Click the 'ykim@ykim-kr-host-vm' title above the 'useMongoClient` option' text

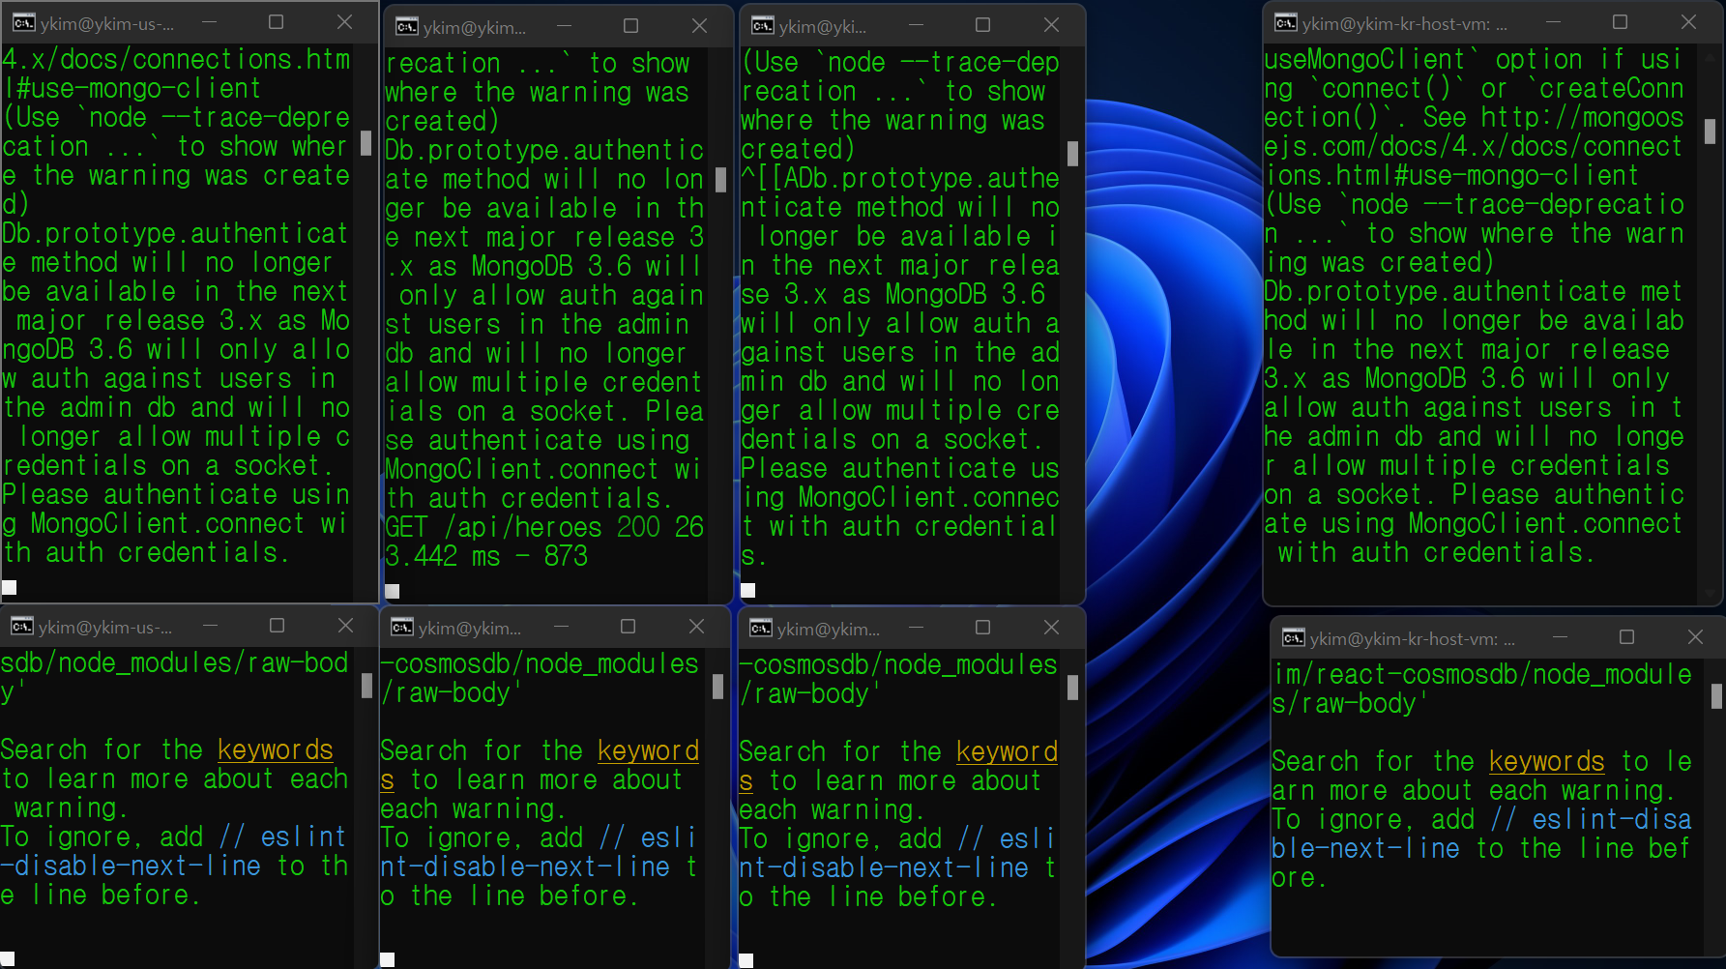click(1405, 24)
